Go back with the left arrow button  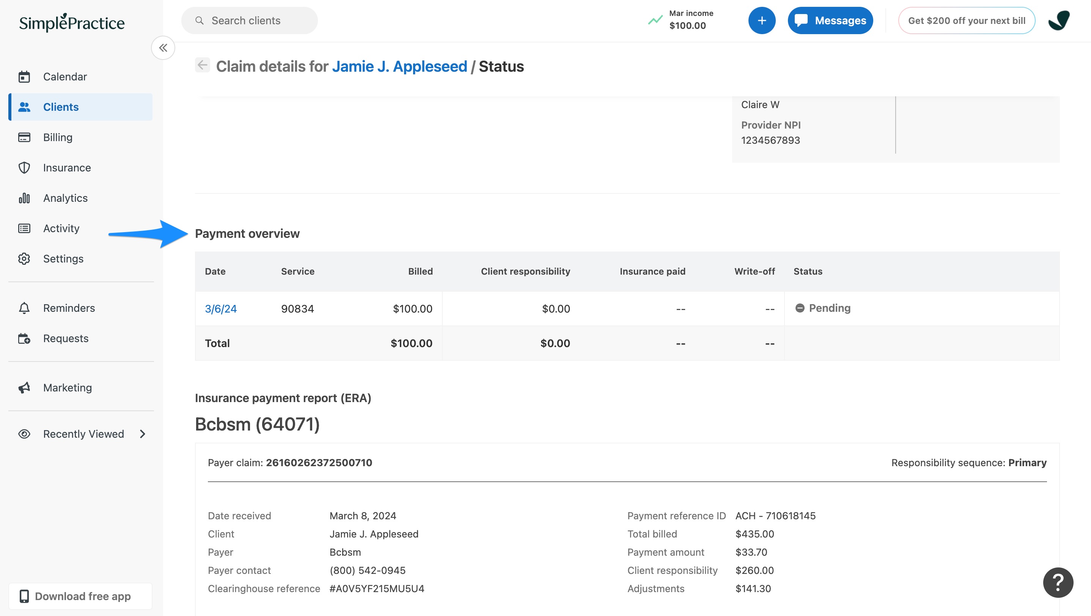[x=203, y=65]
